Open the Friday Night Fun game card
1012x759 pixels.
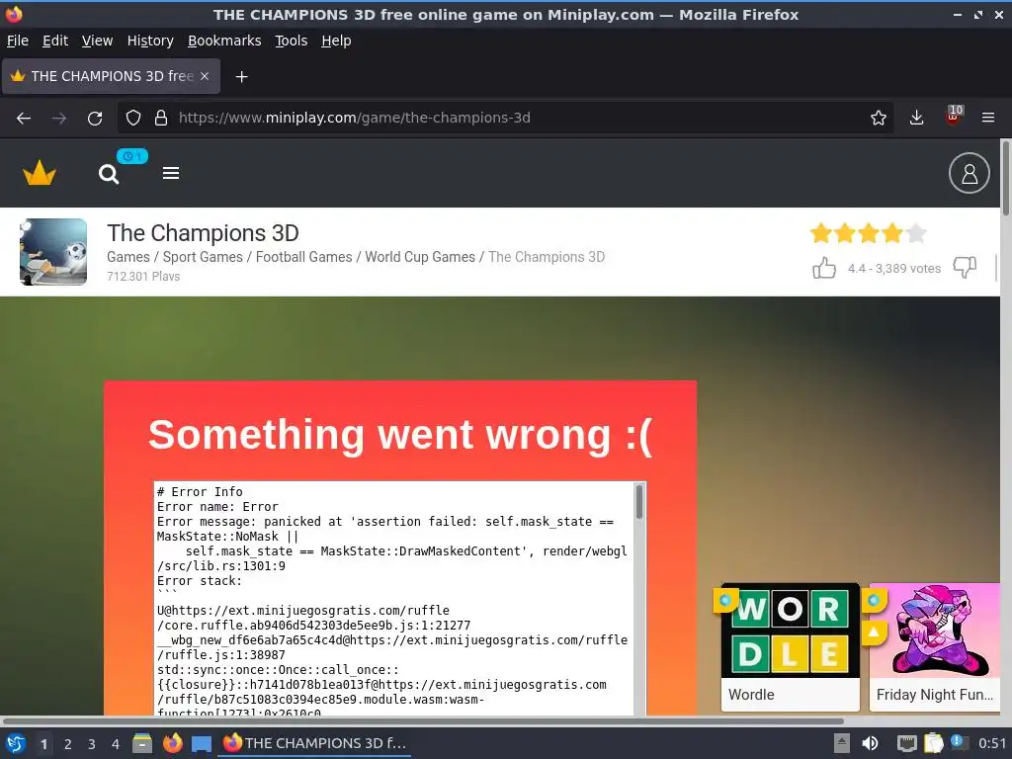(x=935, y=646)
